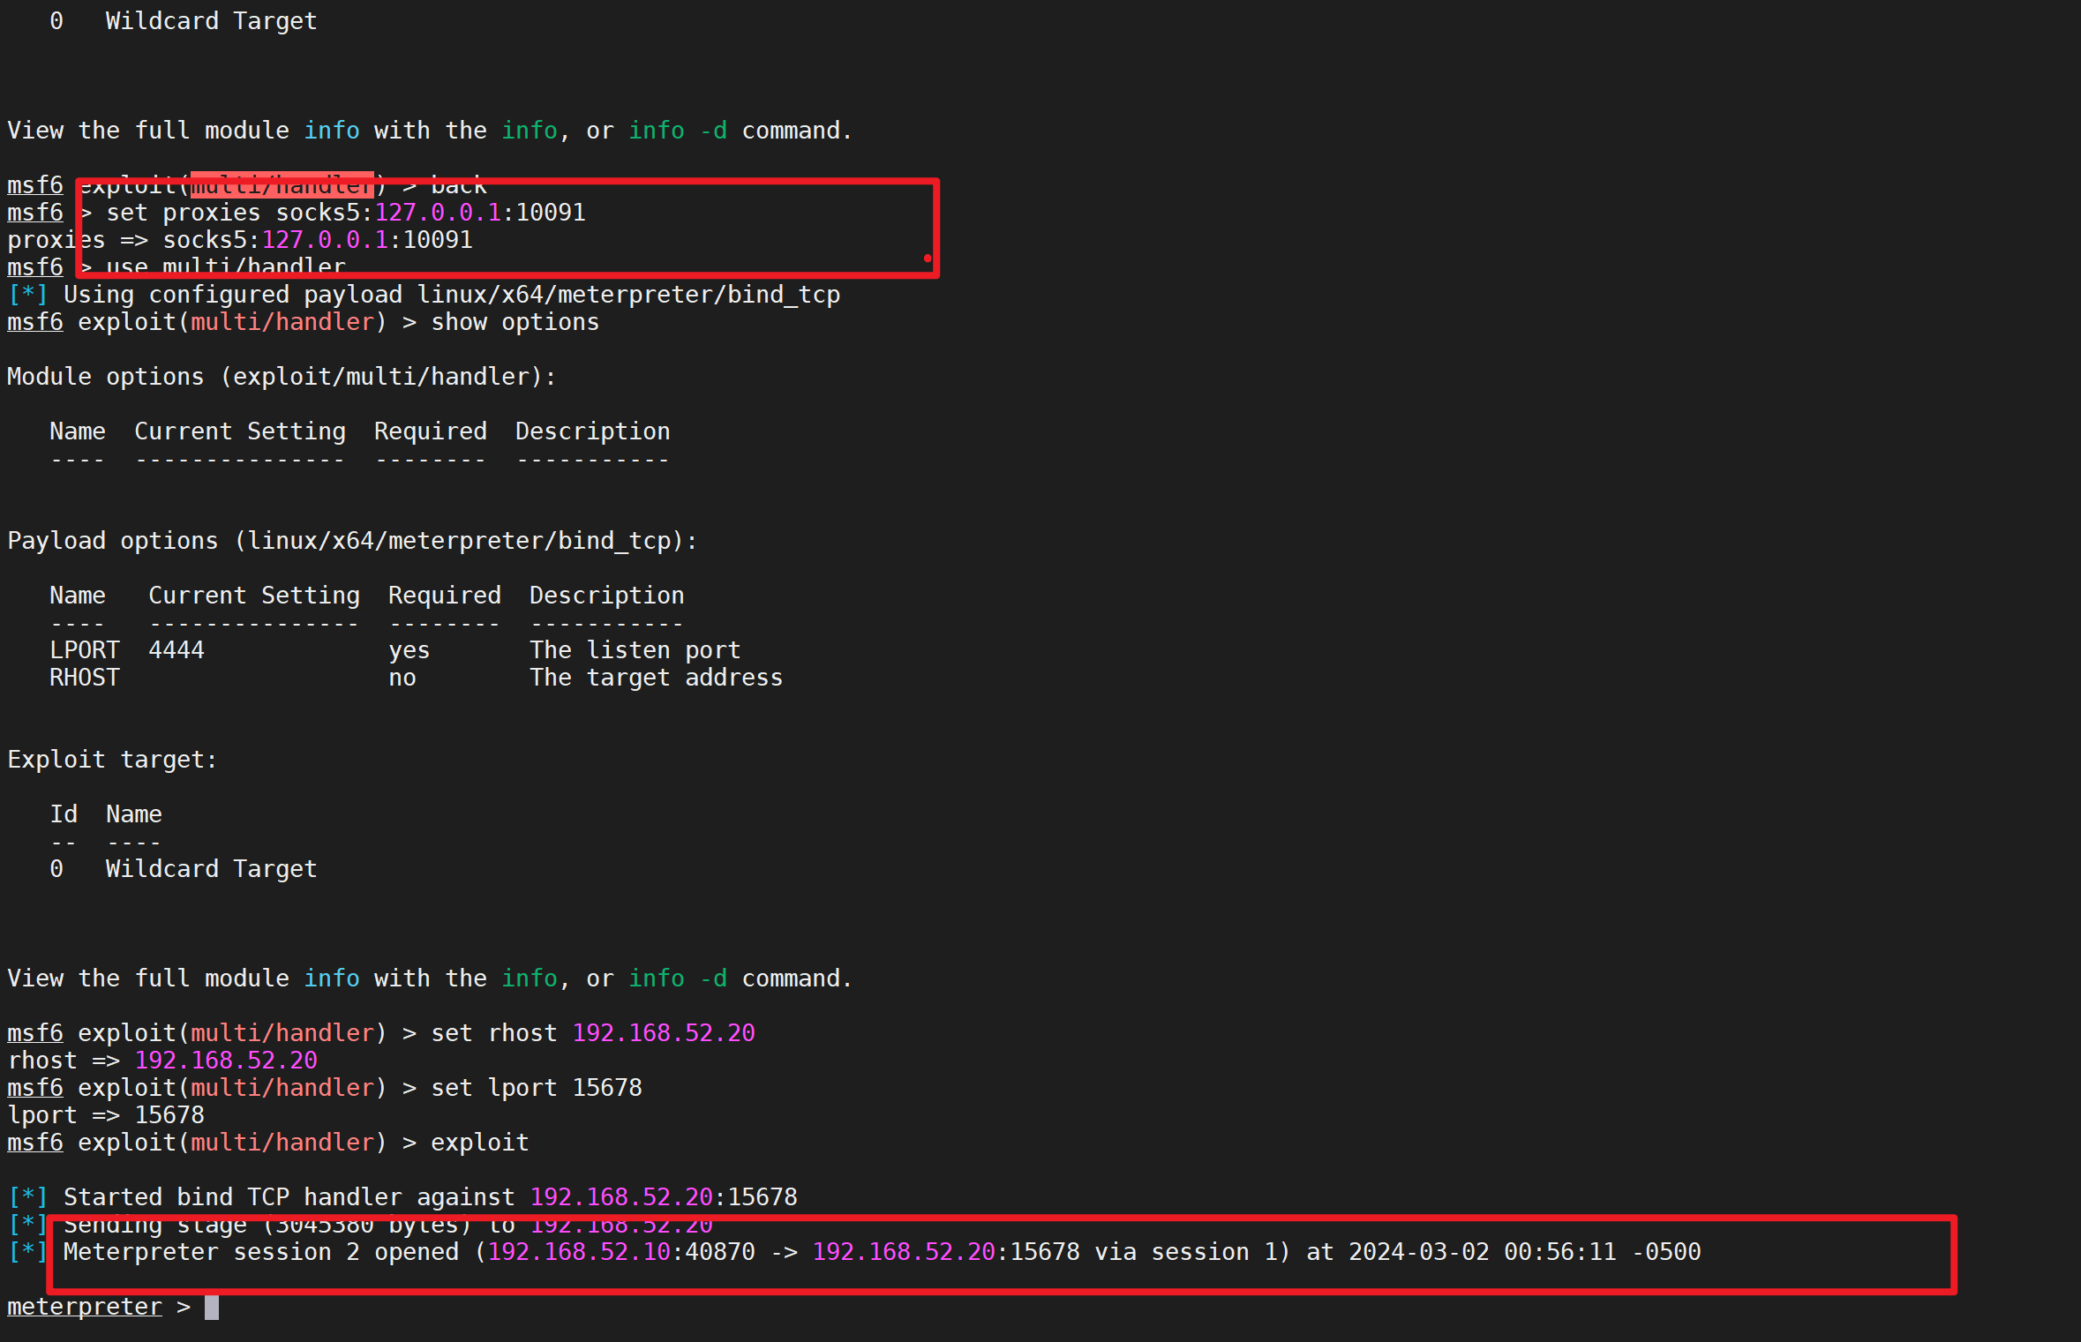Click the green info -d command text
The image size is (2081, 1342).
point(678,131)
